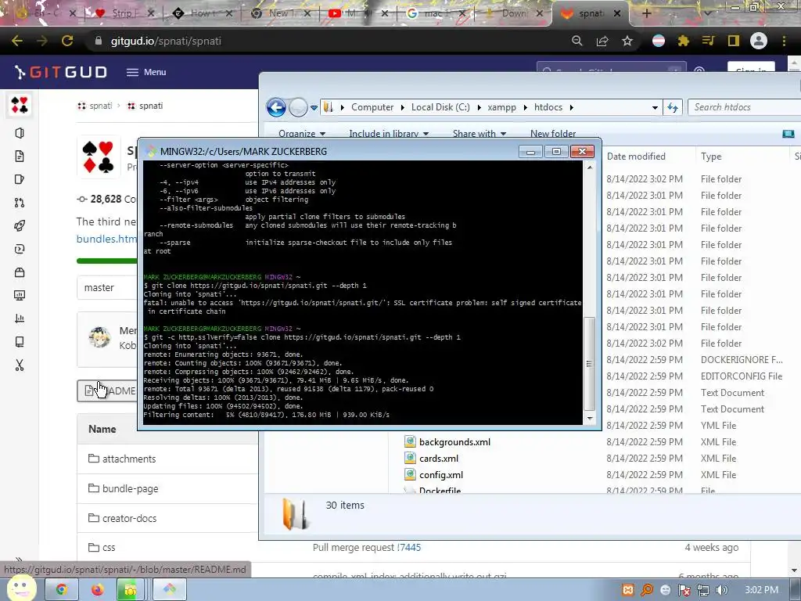The image size is (801, 601).
Task: Click the MINGW32 terminal scrollbar thumb
Action: (590, 364)
